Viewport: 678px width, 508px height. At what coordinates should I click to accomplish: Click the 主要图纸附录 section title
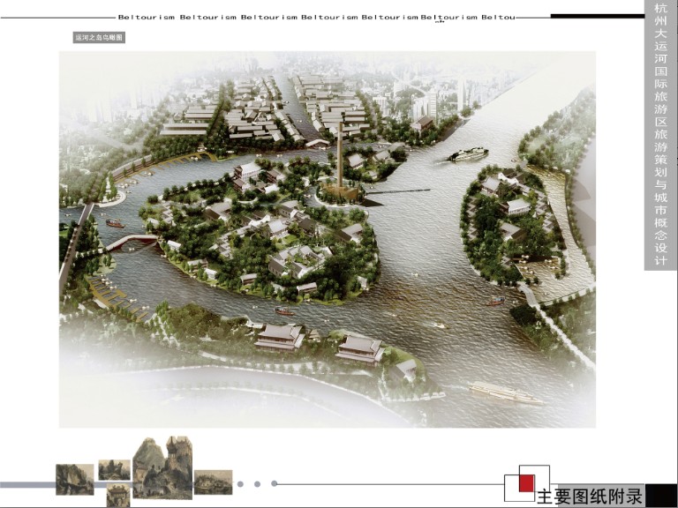(x=590, y=496)
